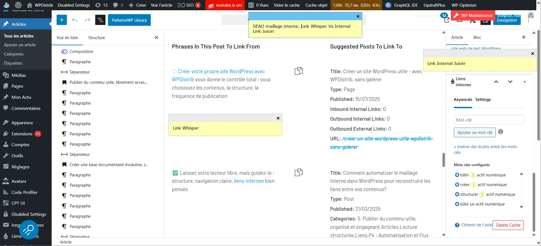This screenshot has height=246, width=541.
Task: Remove the 'structurer' keyword via X icon
Action: point(457,194)
